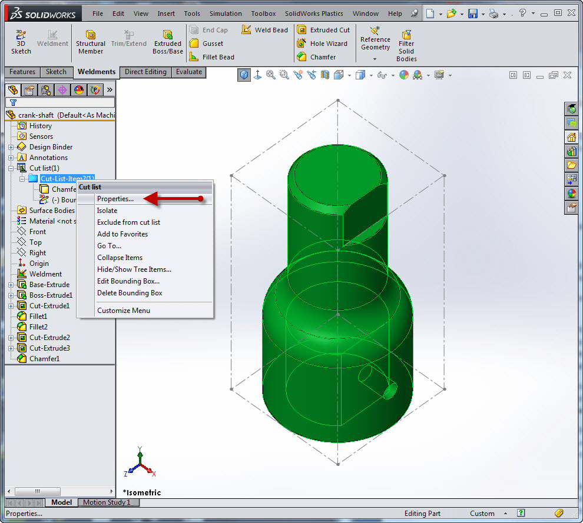583x523 pixels.
Task: Open the Simulation menu
Action: tap(226, 14)
